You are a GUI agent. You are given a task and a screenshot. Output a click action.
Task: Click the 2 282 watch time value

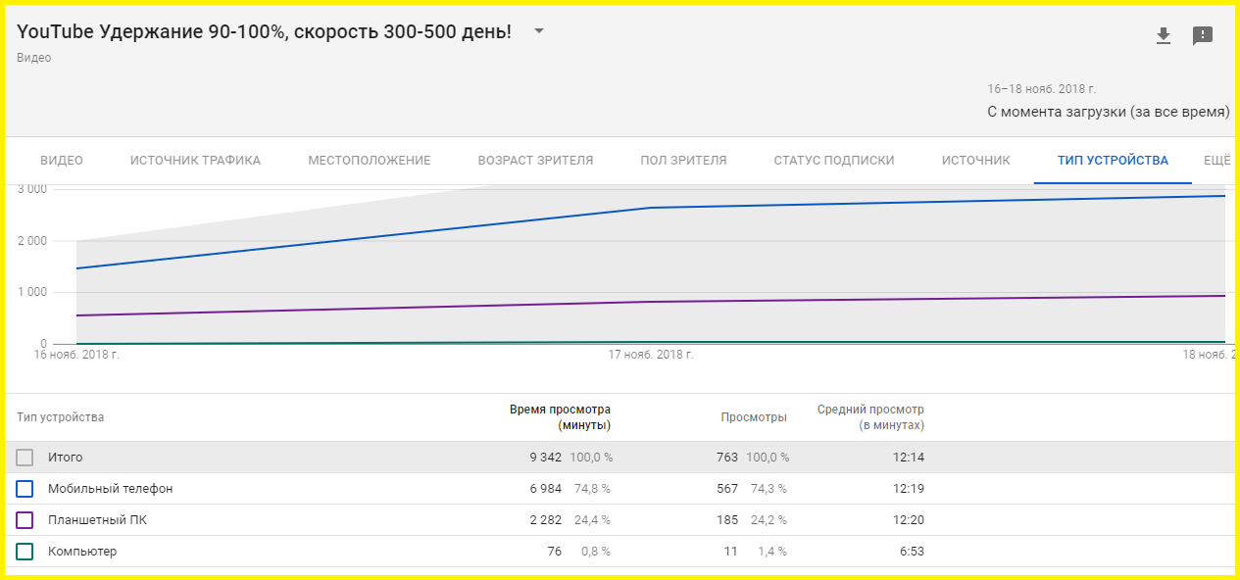pyautogui.click(x=546, y=520)
